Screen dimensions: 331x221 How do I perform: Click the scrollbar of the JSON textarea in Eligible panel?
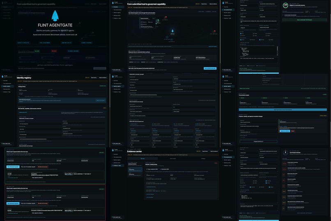[277, 51]
